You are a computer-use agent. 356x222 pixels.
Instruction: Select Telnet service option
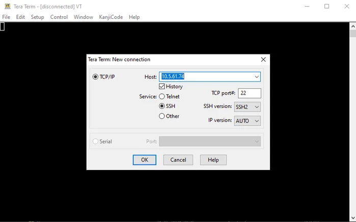tap(161, 96)
